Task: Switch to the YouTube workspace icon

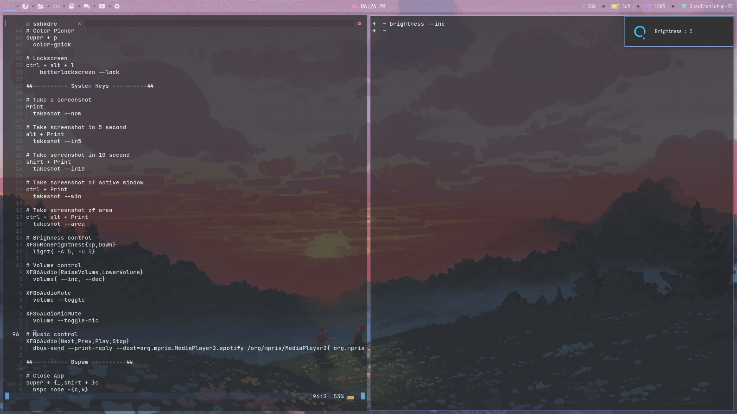Action: tap(101, 6)
